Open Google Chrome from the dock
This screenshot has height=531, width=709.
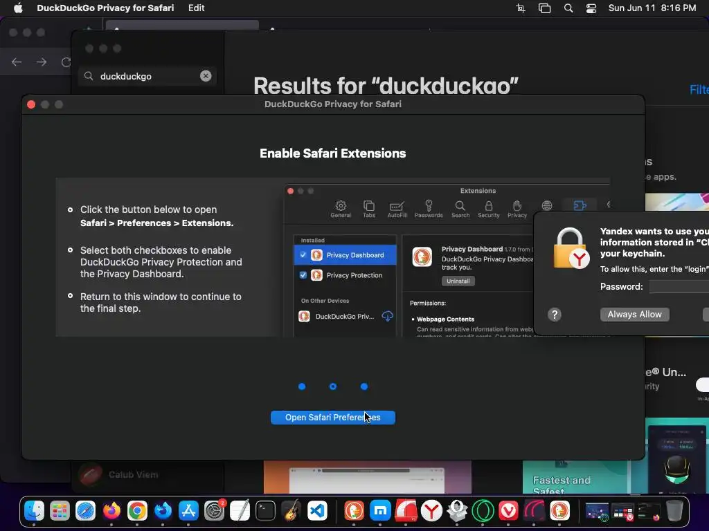click(x=137, y=511)
